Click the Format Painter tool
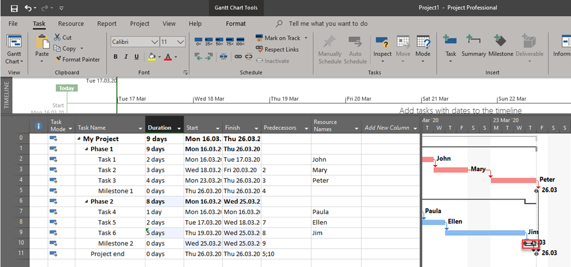571x267 pixels. pyautogui.click(x=77, y=60)
